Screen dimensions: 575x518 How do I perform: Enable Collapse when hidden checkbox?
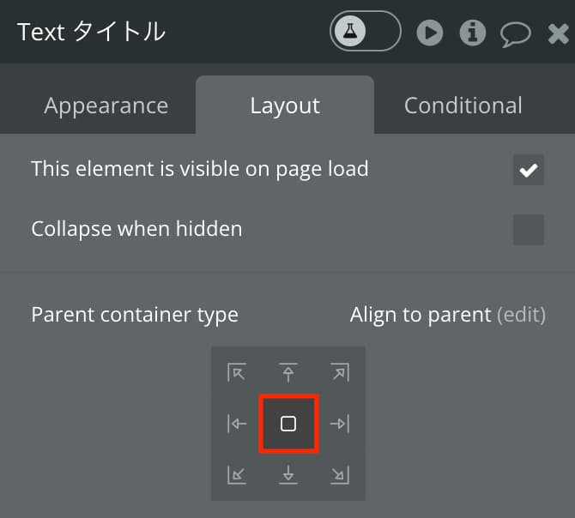[x=529, y=230]
